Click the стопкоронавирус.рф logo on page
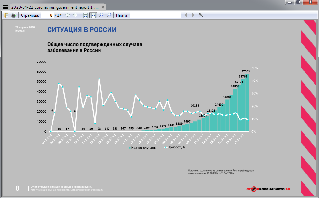 point(268,189)
